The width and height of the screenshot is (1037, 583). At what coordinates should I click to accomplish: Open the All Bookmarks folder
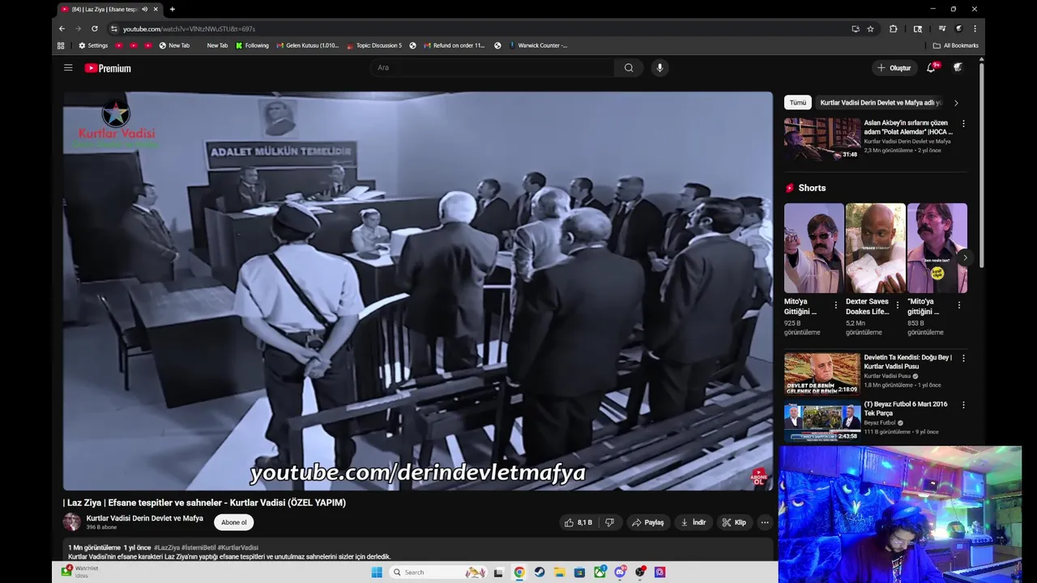click(x=956, y=45)
